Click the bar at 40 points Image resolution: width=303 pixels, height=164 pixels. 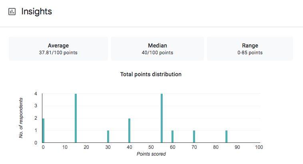pos(130,130)
